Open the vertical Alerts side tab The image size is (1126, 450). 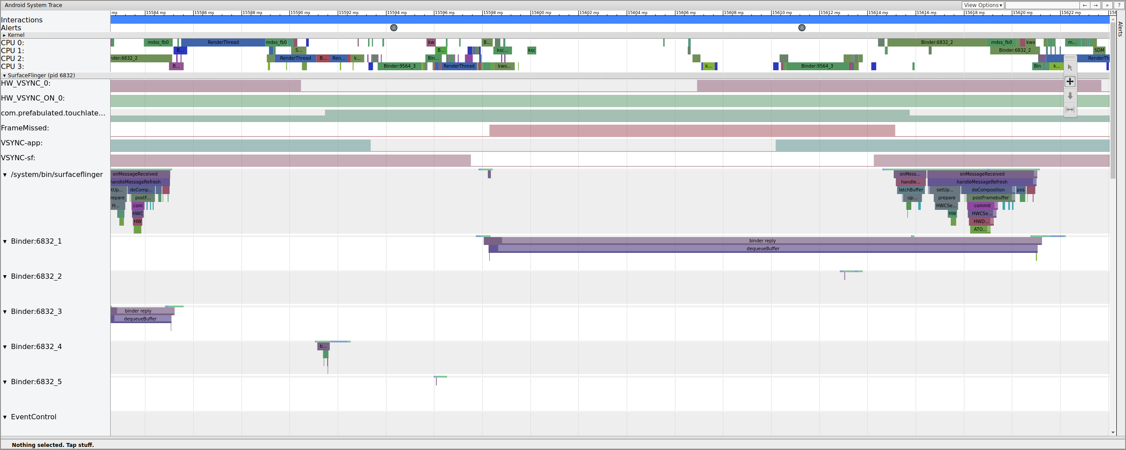1120,29
